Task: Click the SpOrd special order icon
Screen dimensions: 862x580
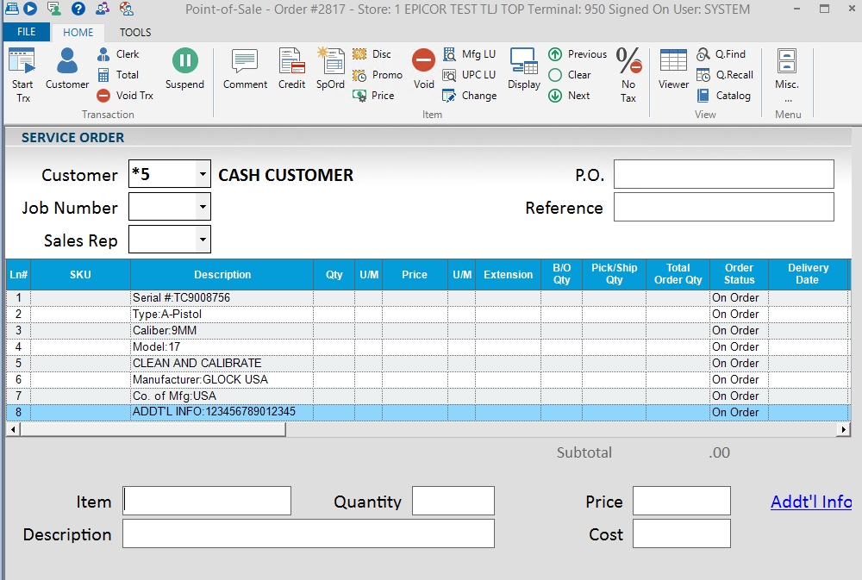Action: tap(330, 69)
